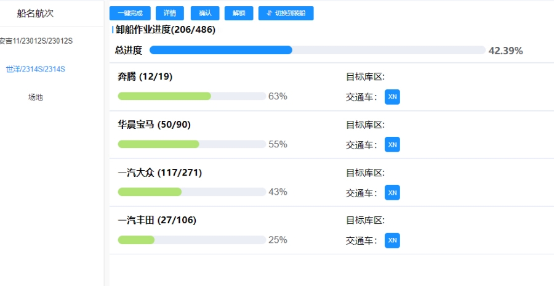Select voyage 安吉11/23012S/23012S
The width and height of the screenshot is (554, 286).
[x=36, y=41]
